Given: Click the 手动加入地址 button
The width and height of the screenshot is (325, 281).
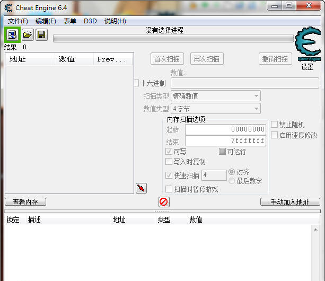Looking at the screenshot, I should point(290,202).
